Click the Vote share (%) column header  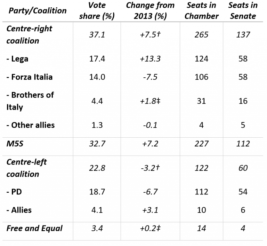(x=97, y=10)
